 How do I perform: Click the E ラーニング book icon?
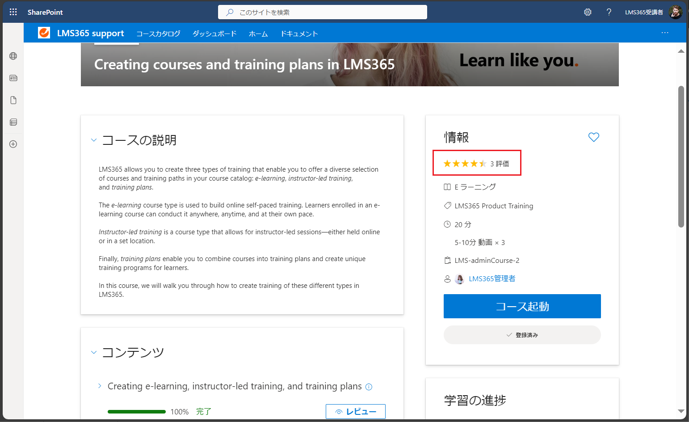click(447, 187)
